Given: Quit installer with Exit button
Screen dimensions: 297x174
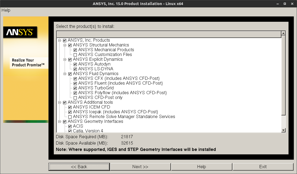Looking at the screenshot, I should (263, 167).
